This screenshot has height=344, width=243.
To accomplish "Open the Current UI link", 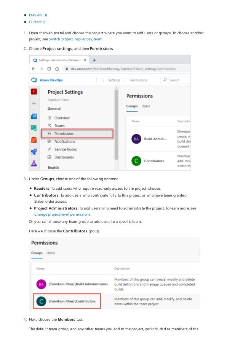I will coord(37,22).
